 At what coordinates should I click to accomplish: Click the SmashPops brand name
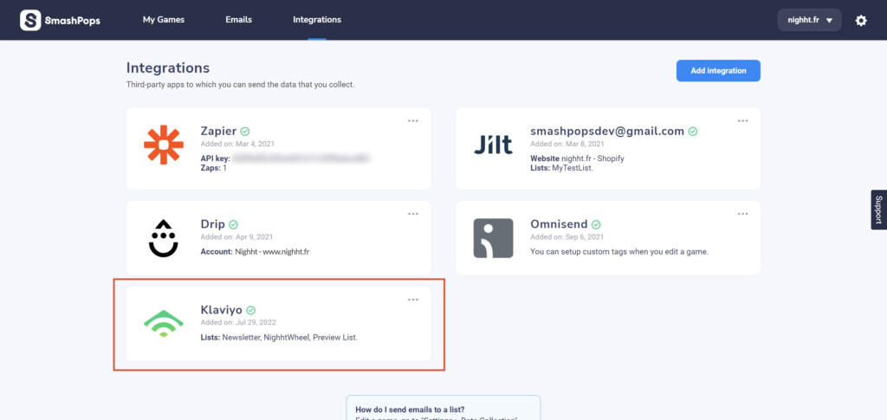click(74, 21)
